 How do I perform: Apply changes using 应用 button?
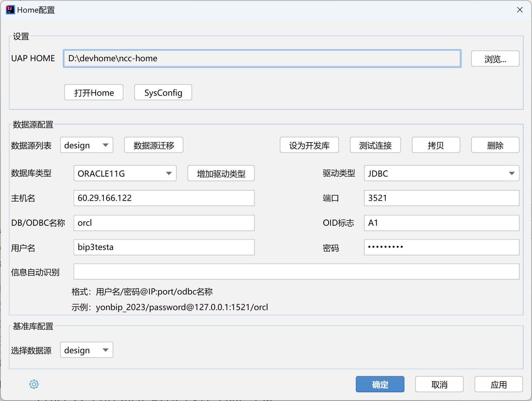pyautogui.click(x=498, y=384)
